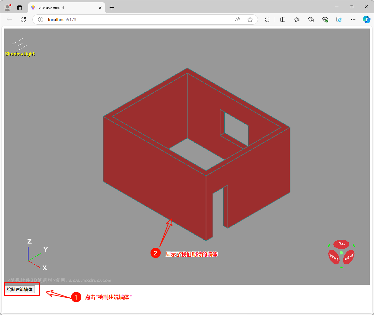The image size is (374, 315).
Task: Select the vite use mxcad tab
Action: 67,8
